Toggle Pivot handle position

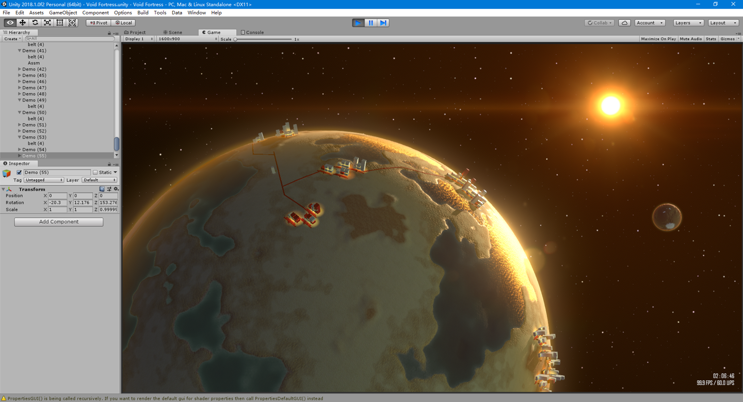[x=98, y=23]
